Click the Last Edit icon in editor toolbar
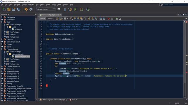 click(x=57, y=19)
